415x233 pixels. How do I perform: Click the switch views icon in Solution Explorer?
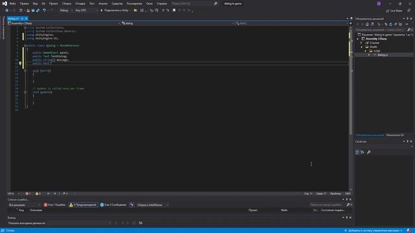372,25
